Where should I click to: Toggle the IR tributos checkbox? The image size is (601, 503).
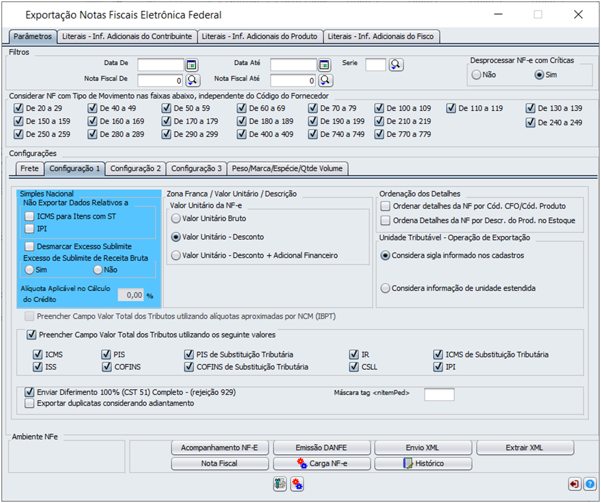pyautogui.click(x=354, y=355)
